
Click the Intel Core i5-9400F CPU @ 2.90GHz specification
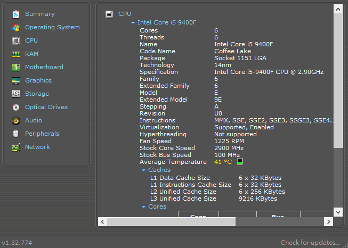(x=269, y=72)
